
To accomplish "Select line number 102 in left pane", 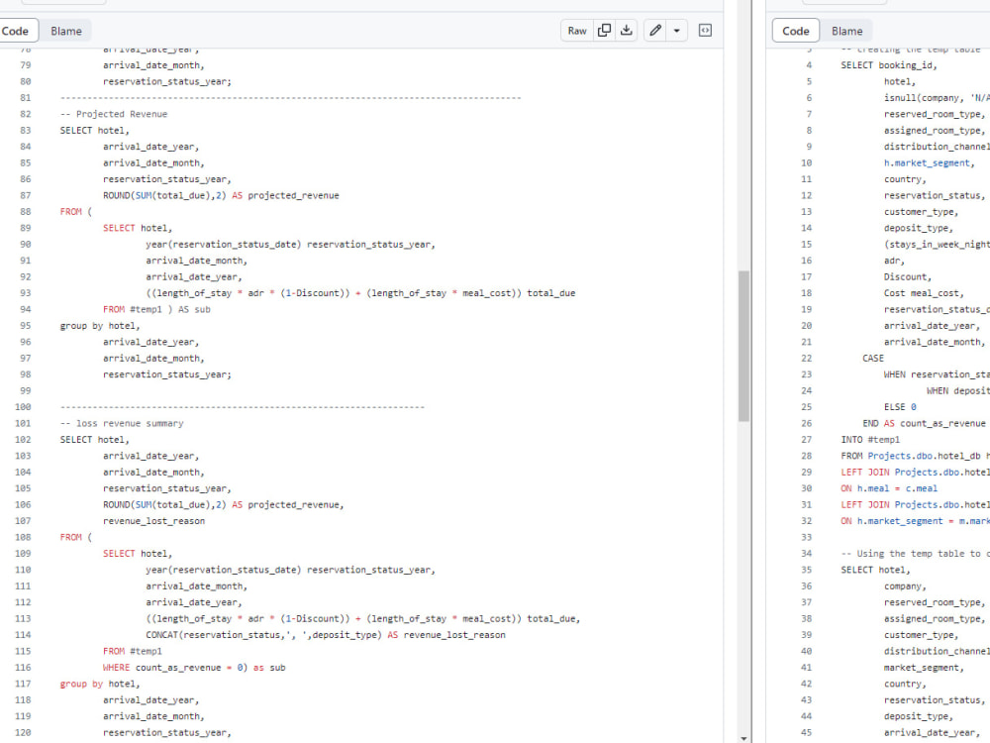I will click(23, 440).
